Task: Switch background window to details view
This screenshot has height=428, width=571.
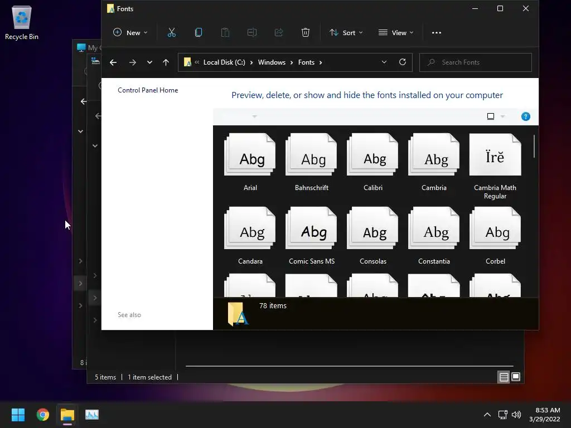Action: tap(504, 377)
